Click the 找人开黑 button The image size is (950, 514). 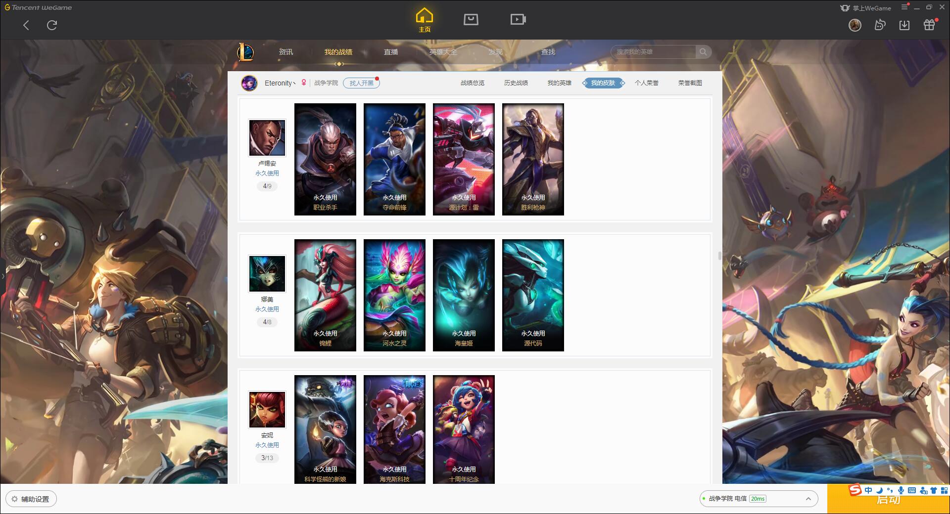361,83
